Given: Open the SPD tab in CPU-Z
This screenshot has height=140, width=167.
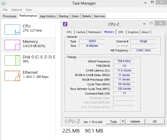Looking at the screenshot, I should pyautogui.click(x=121, y=32).
